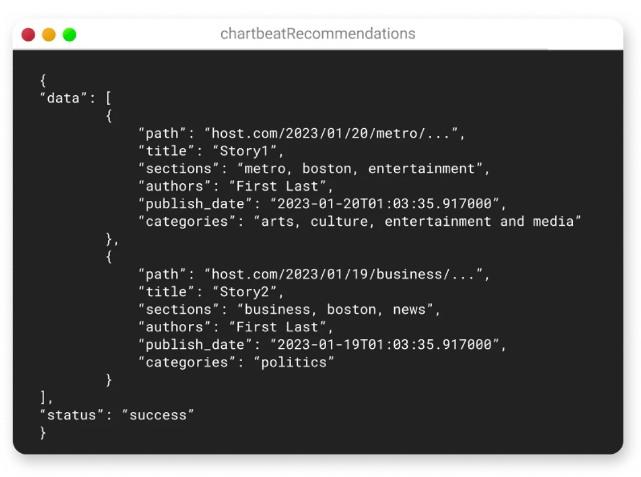Click the green maximize window button
The image size is (641, 477).
[70, 35]
